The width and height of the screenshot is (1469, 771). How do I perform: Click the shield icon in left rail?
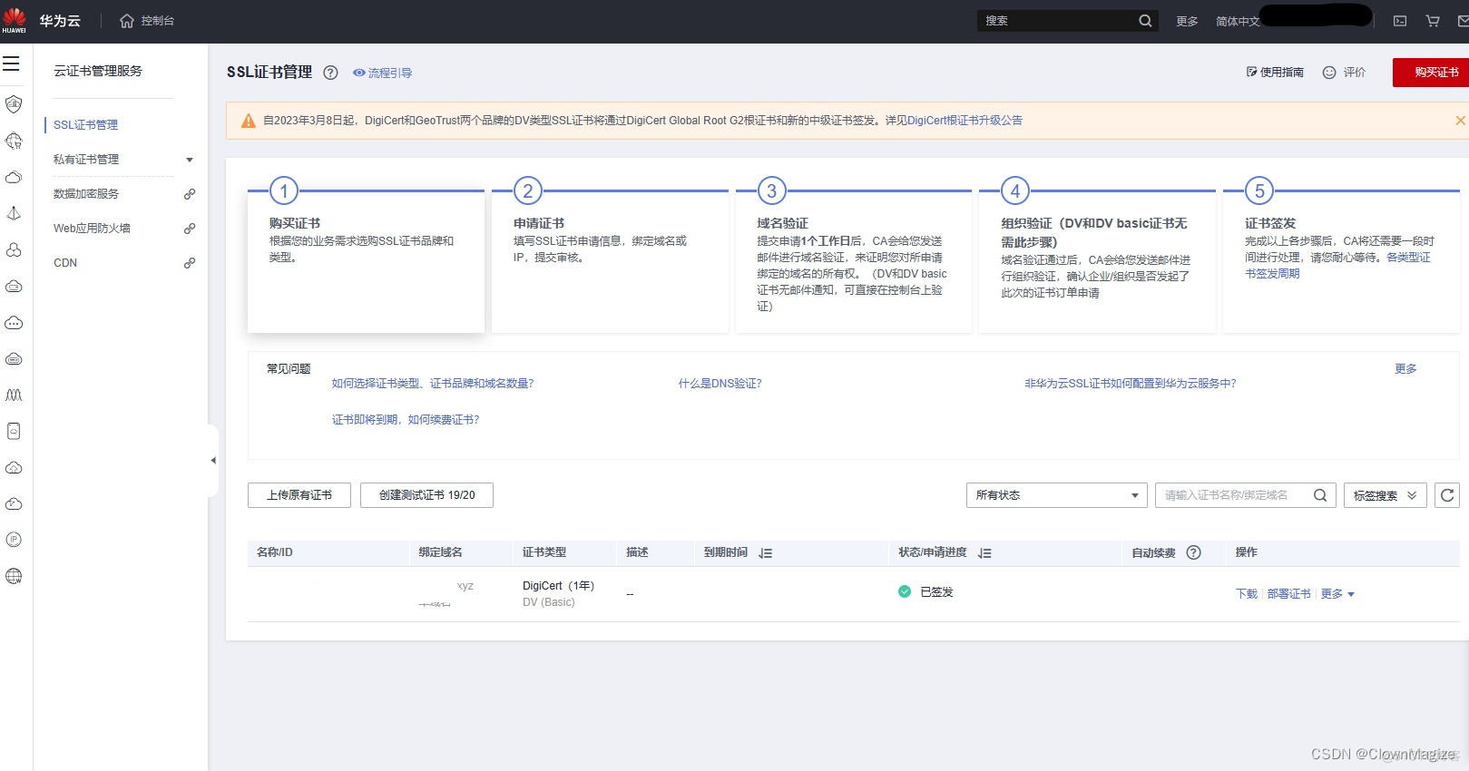pyautogui.click(x=14, y=104)
